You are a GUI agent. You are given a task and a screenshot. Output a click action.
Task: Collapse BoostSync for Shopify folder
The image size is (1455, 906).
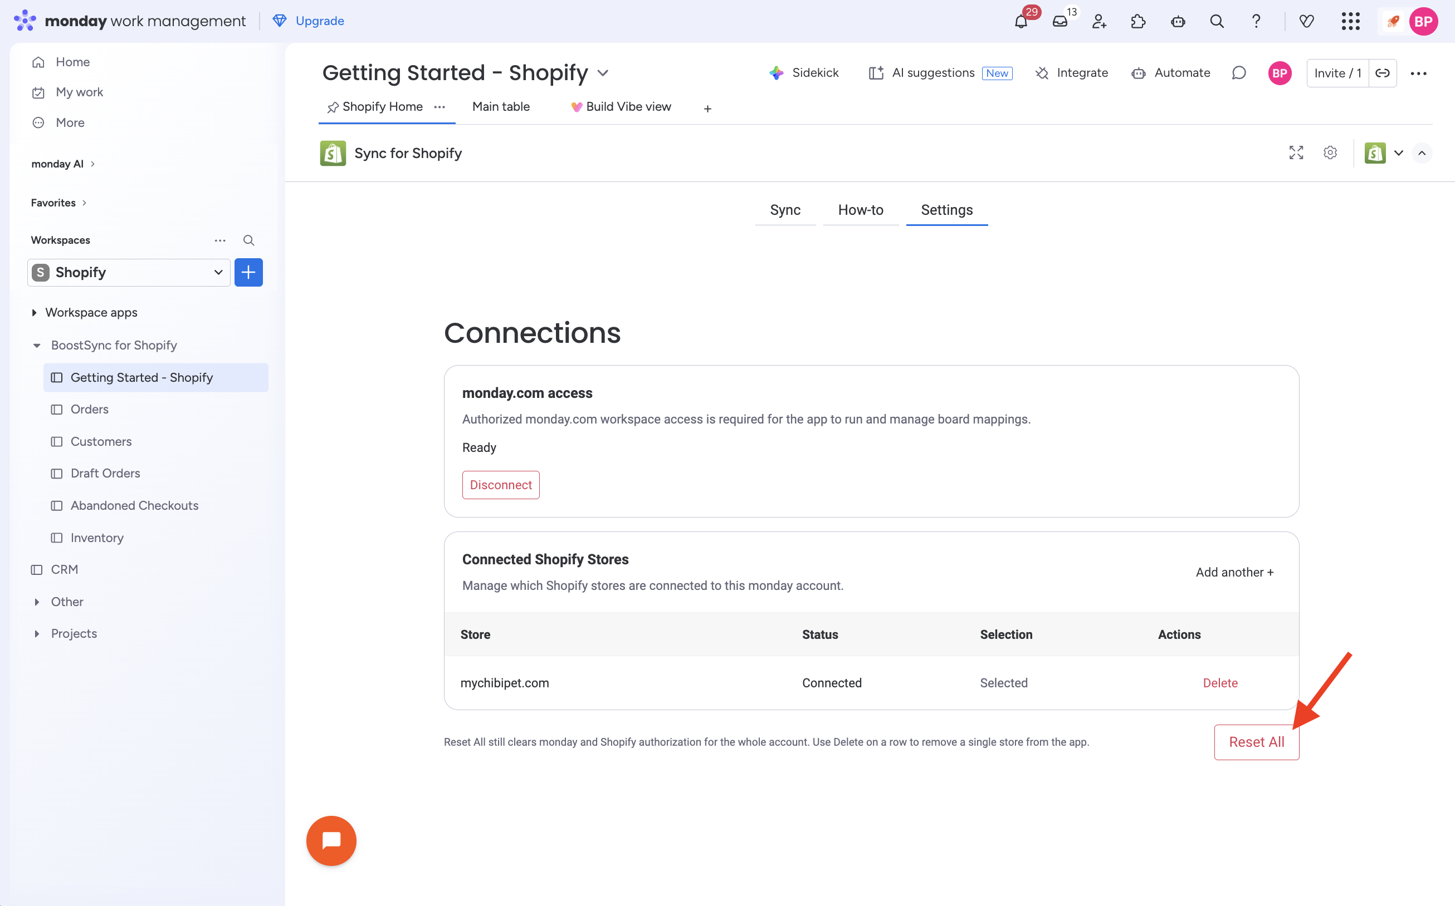[37, 345]
